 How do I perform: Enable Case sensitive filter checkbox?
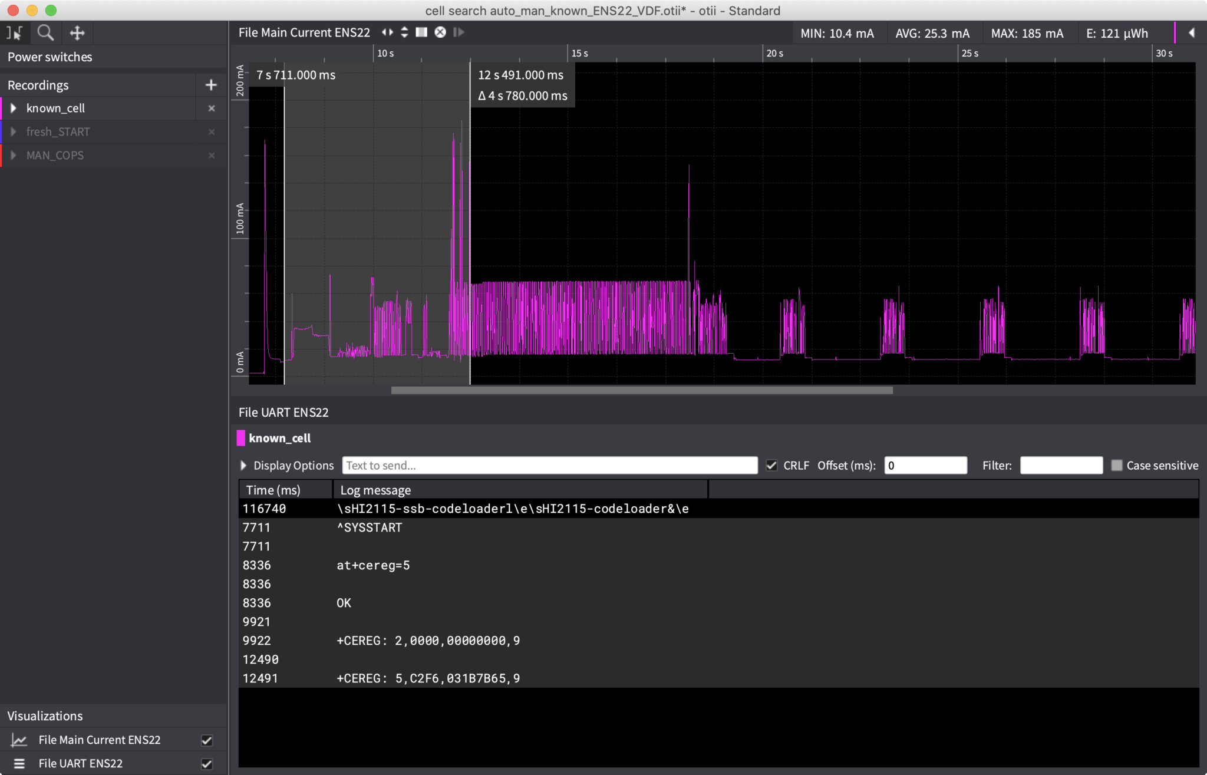tap(1117, 466)
